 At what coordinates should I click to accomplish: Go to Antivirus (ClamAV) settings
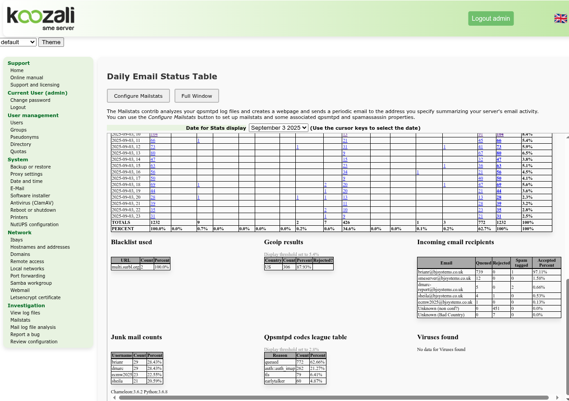pyautogui.click(x=32, y=203)
